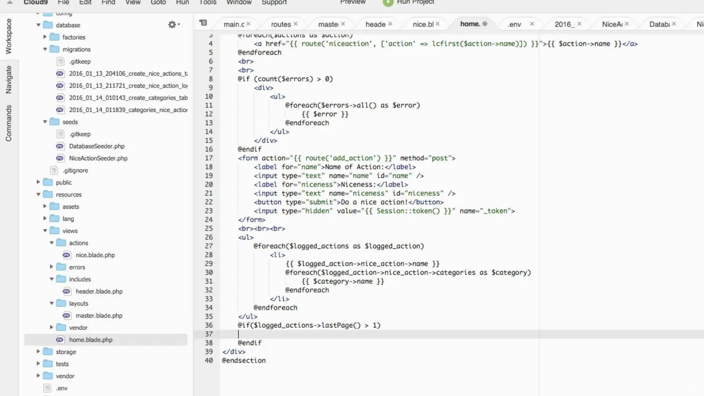Switch to the .env tab
The height and width of the screenshot is (396, 704).
pyautogui.click(x=514, y=24)
